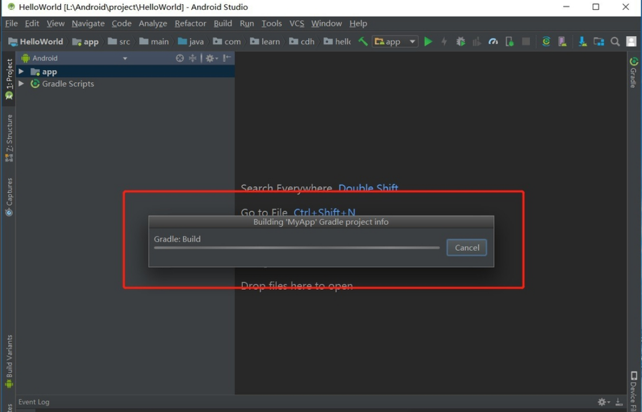This screenshot has width=642, height=412.
Task: Click the Double Shift shortcut link
Action: coord(368,188)
